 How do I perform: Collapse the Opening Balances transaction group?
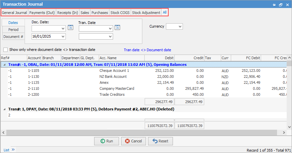4,65
